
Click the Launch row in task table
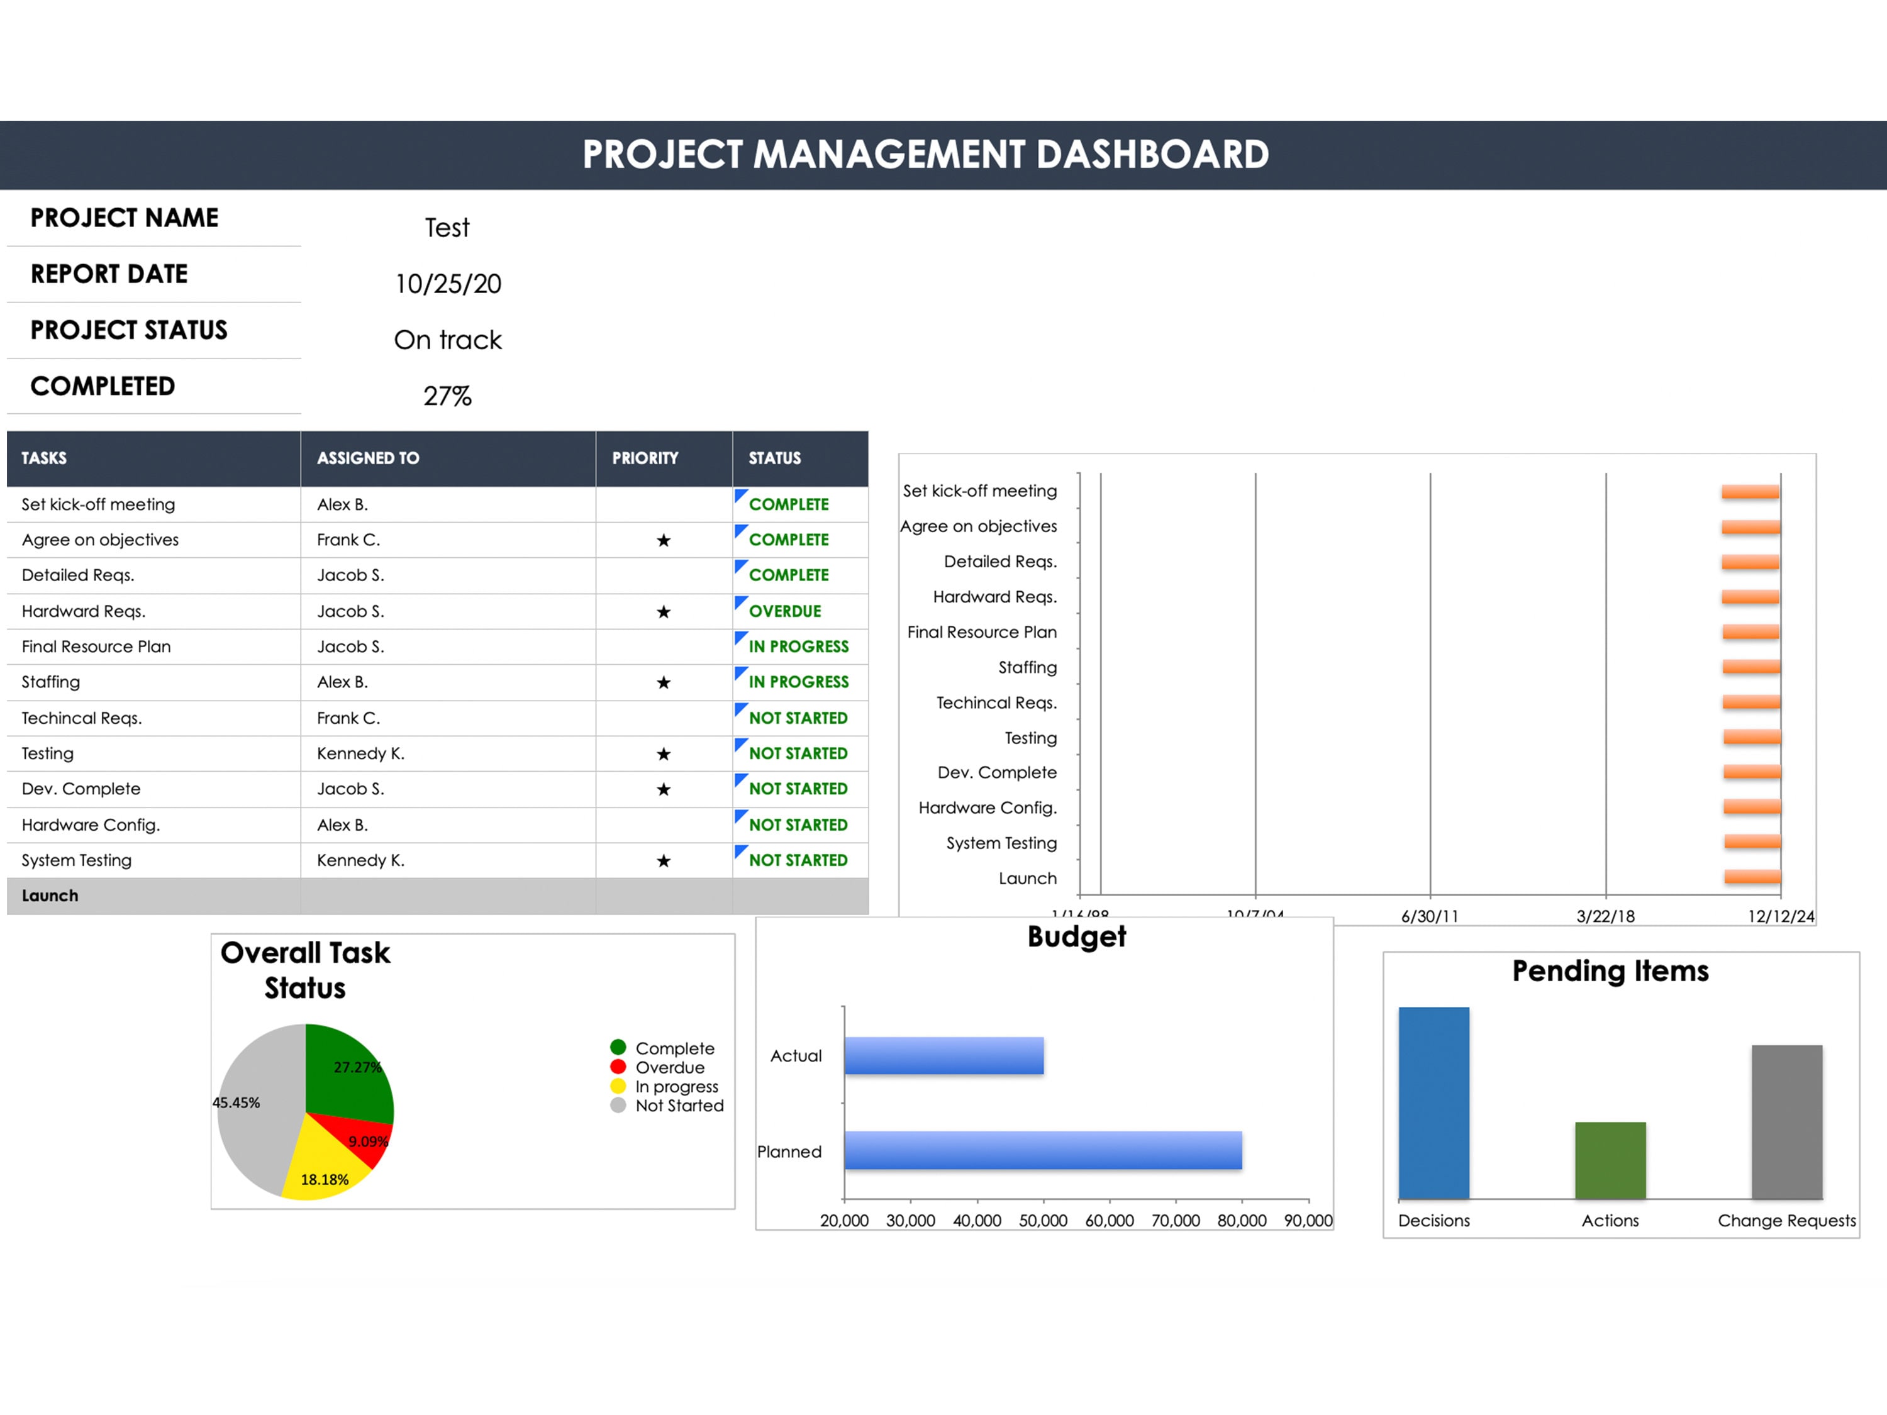[x=438, y=896]
